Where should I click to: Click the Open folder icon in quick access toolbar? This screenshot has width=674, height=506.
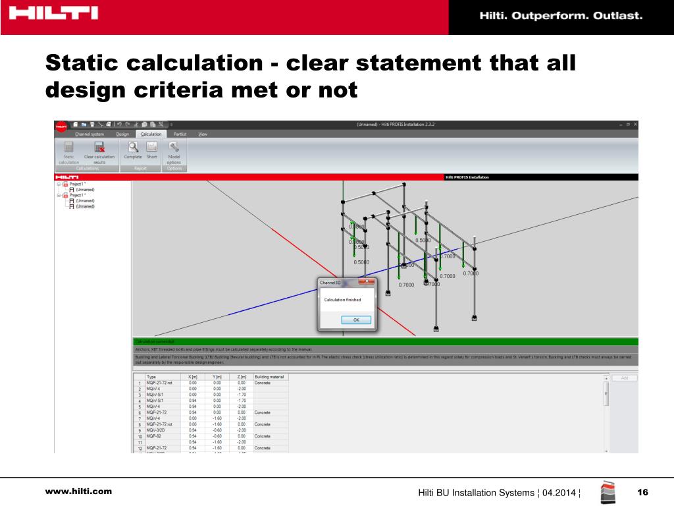click(x=84, y=125)
